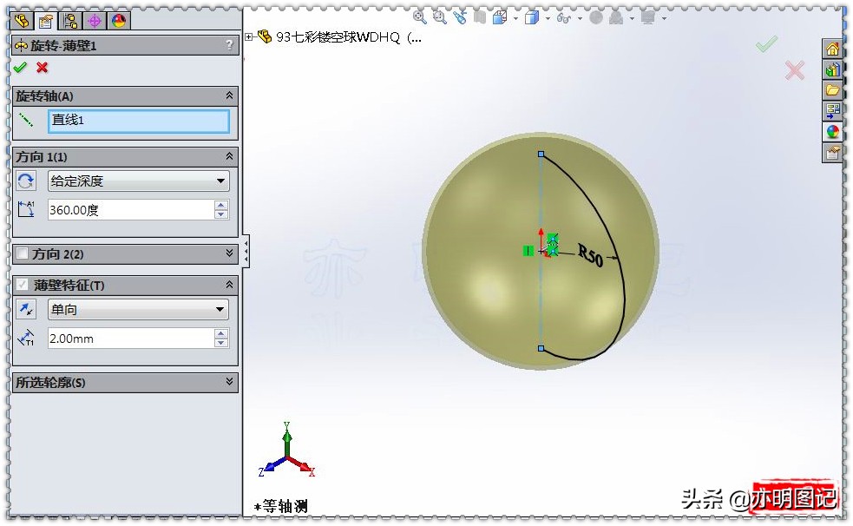Toggle the 薄壁特征(T) checkbox off
The width and height of the screenshot is (853, 526).
coord(22,284)
